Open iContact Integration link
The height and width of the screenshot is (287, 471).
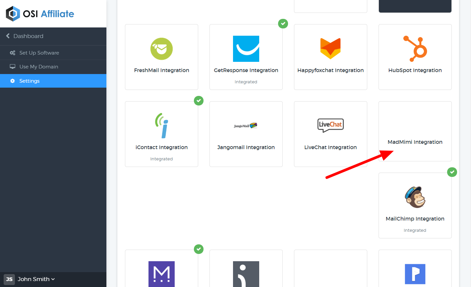point(161,147)
